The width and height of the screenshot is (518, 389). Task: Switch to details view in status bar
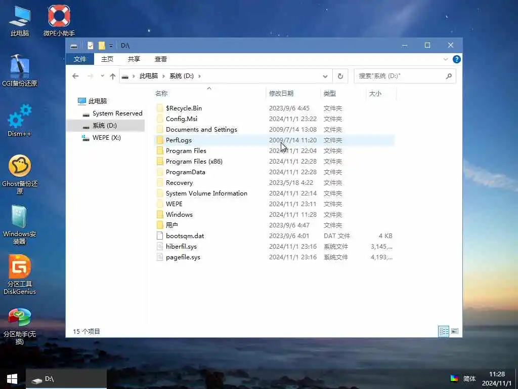point(444,331)
